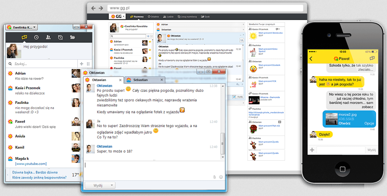The width and height of the screenshot is (387, 196).
Task: Select Kasia i Przemek in desktop contact list
Action: click(x=44, y=90)
